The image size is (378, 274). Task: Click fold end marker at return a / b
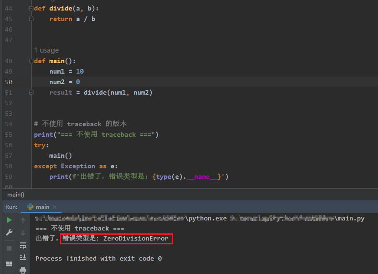(x=31, y=19)
